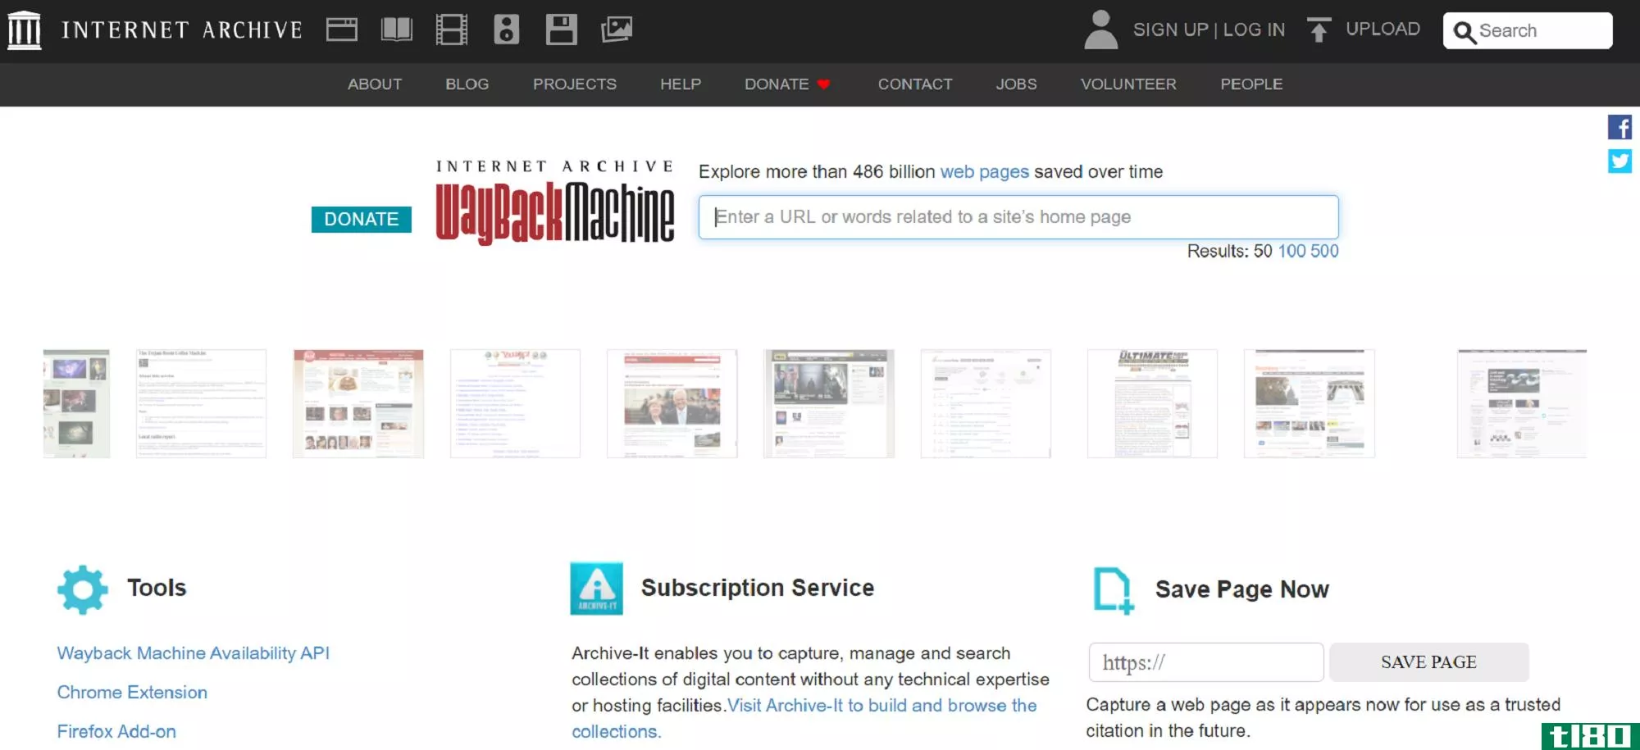Set results to 500

point(1324,252)
